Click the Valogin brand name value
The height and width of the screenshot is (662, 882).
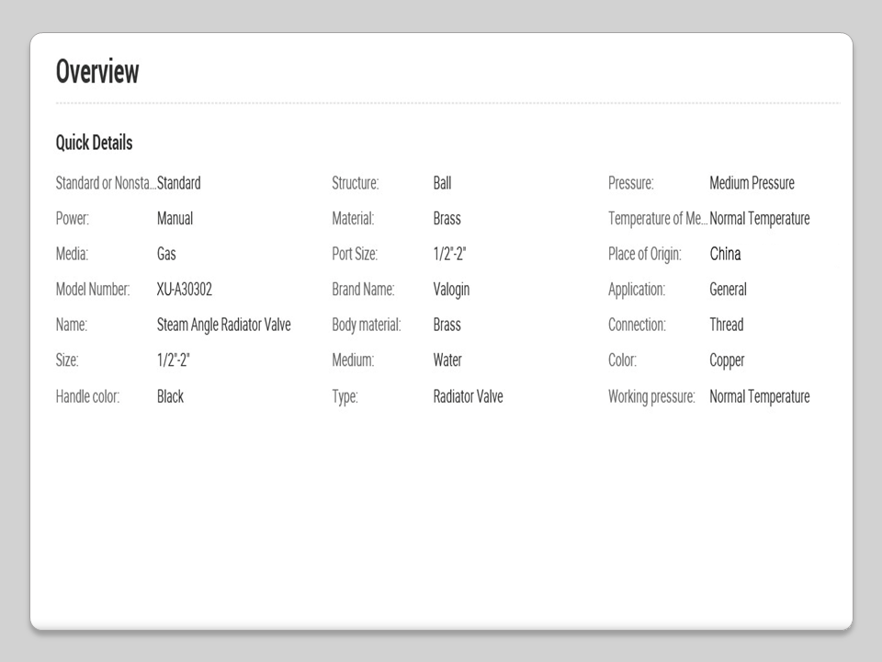[x=451, y=290]
